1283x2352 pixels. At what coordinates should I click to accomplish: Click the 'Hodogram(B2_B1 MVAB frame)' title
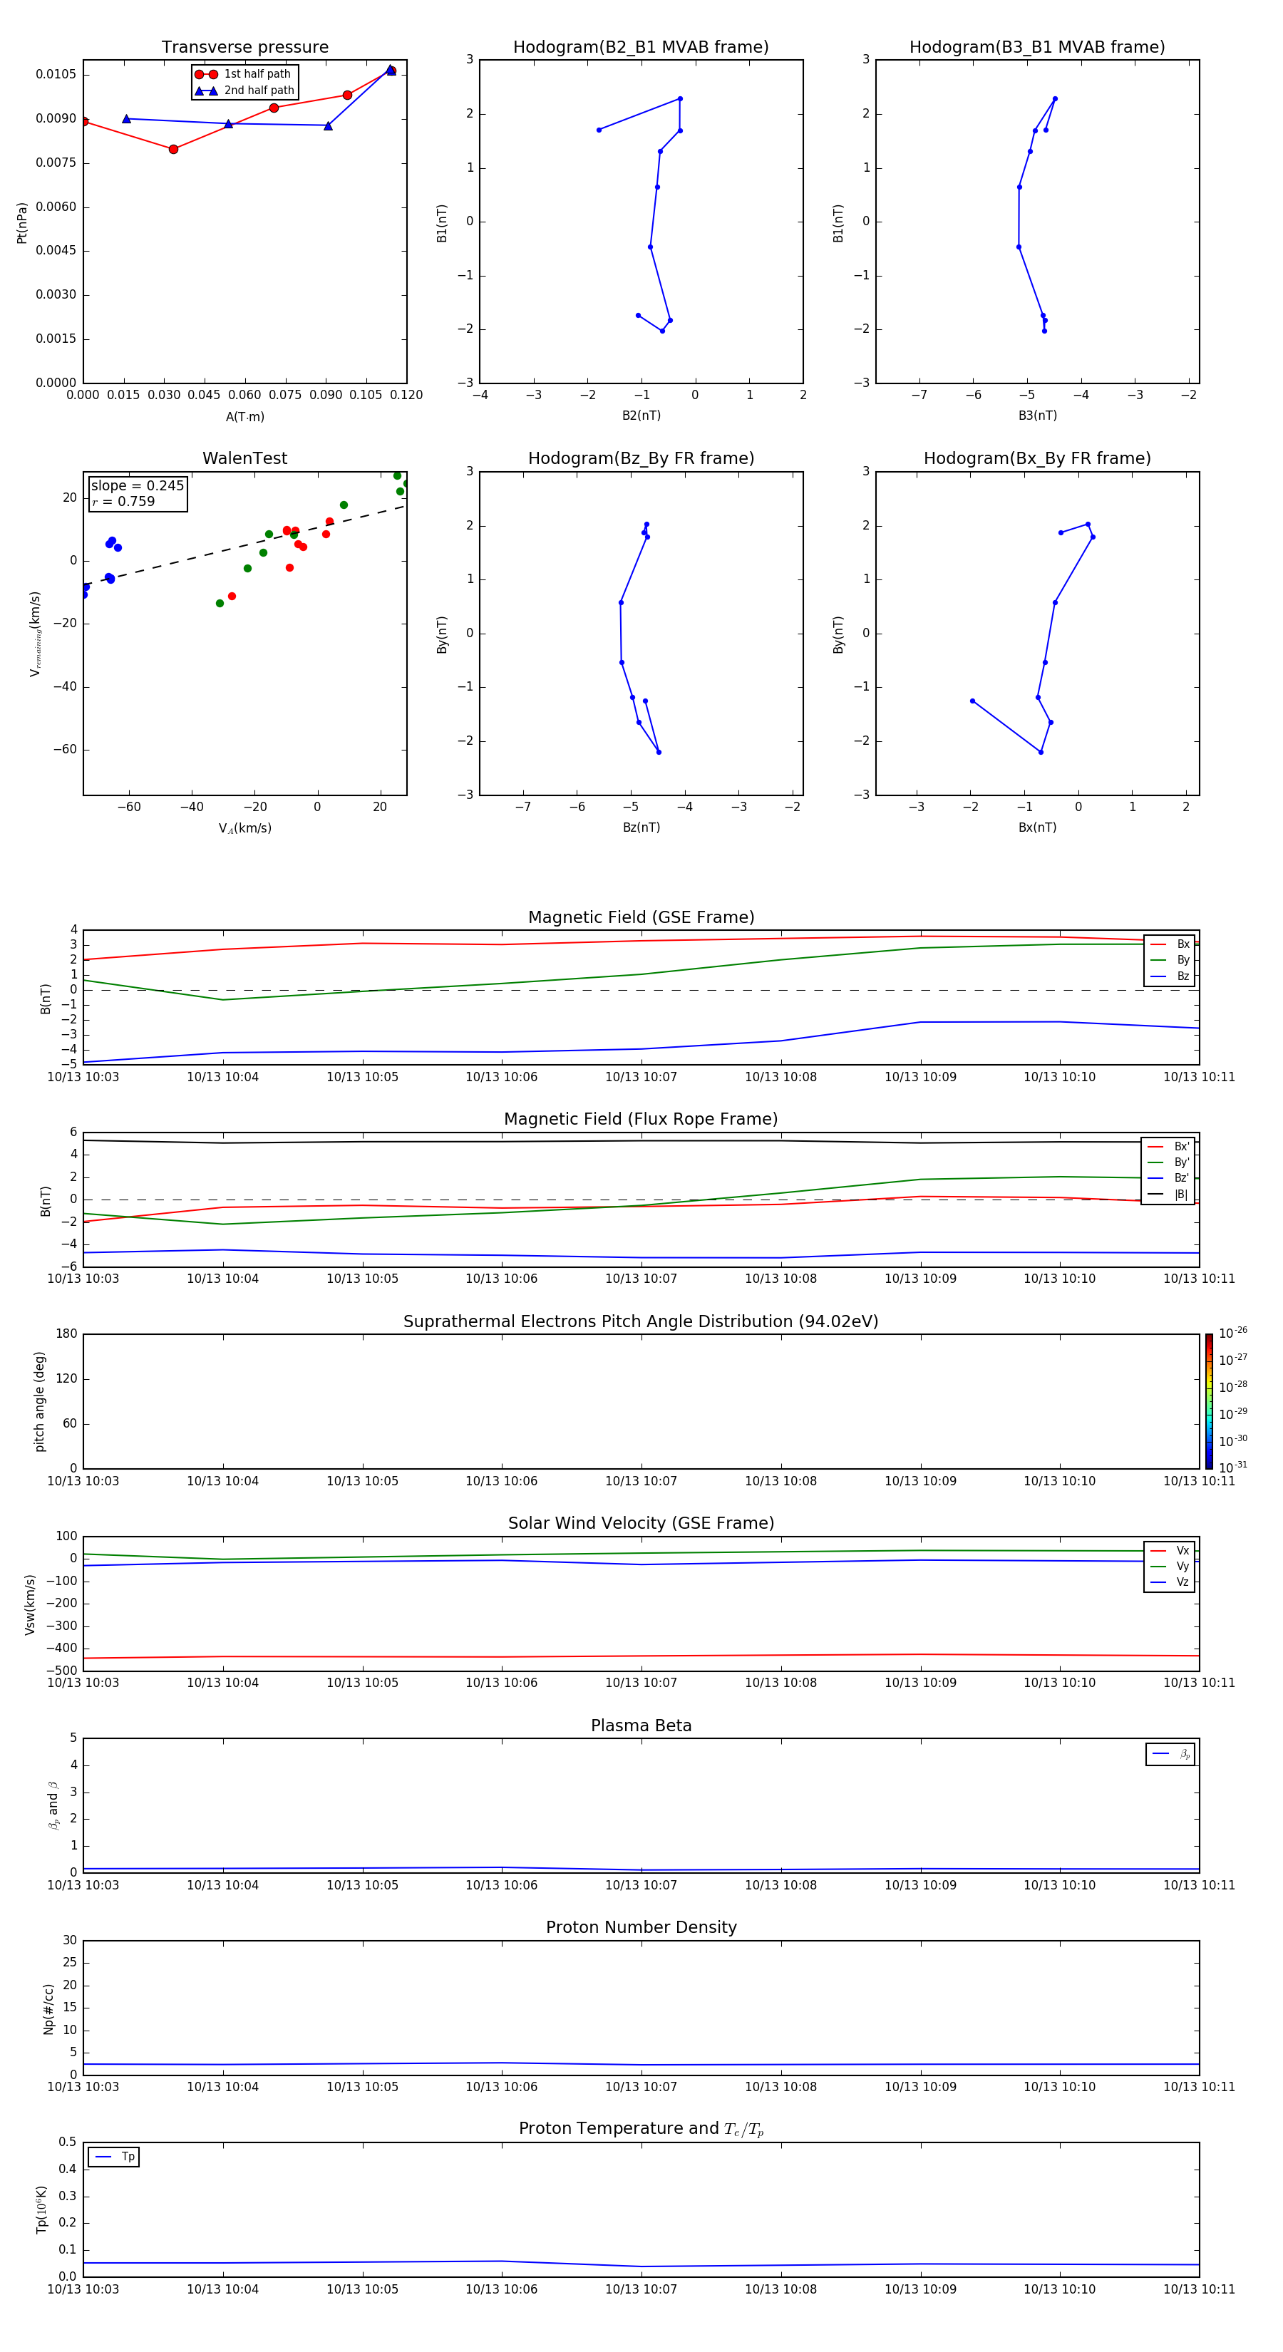click(x=641, y=48)
